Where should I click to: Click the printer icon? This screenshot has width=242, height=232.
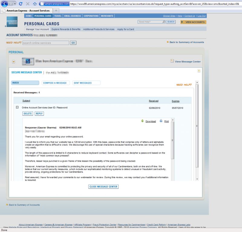pyautogui.click(x=161, y=121)
